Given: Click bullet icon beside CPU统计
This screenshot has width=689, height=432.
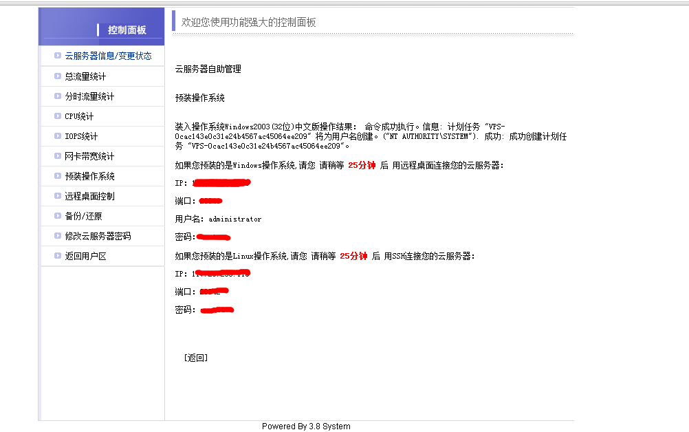Looking at the screenshot, I should tap(58, 116).
